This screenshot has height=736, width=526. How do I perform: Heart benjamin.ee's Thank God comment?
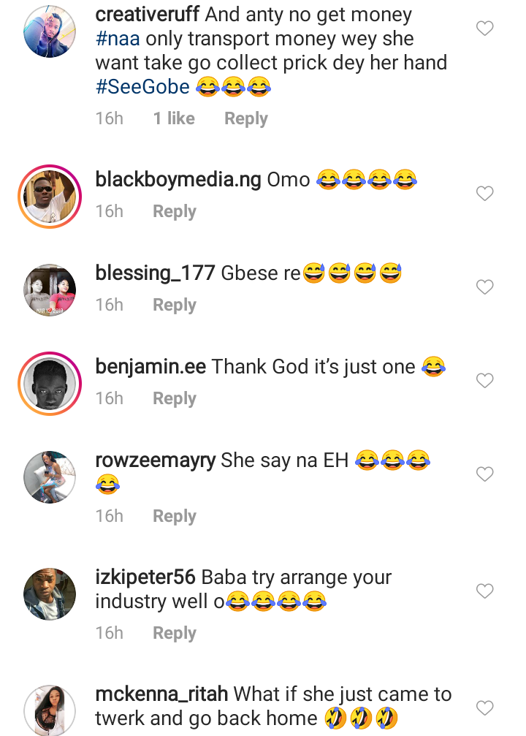click(484, 381)
